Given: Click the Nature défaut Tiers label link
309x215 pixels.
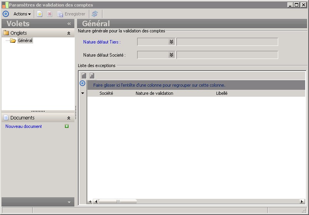Looking at the screenshot, I should pyautogui.click(x=102, y=42).
